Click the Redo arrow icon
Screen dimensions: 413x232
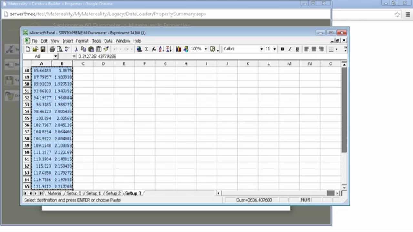(x=126, y=49)
